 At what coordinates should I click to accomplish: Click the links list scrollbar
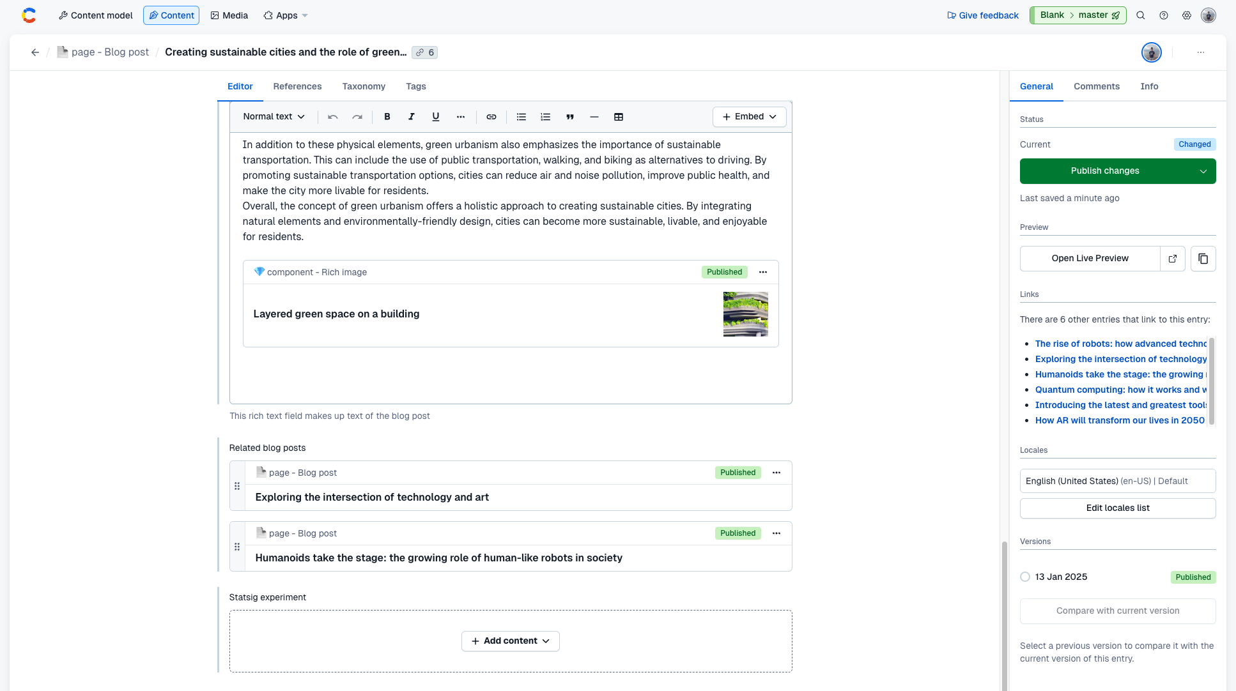click(1211, 381)
